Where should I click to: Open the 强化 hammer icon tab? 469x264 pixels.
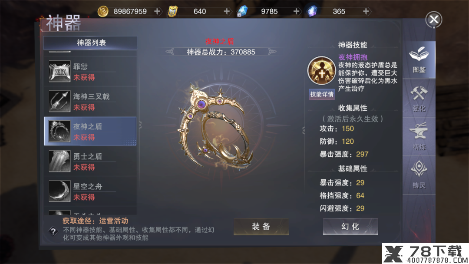click(x=419, y=99)
